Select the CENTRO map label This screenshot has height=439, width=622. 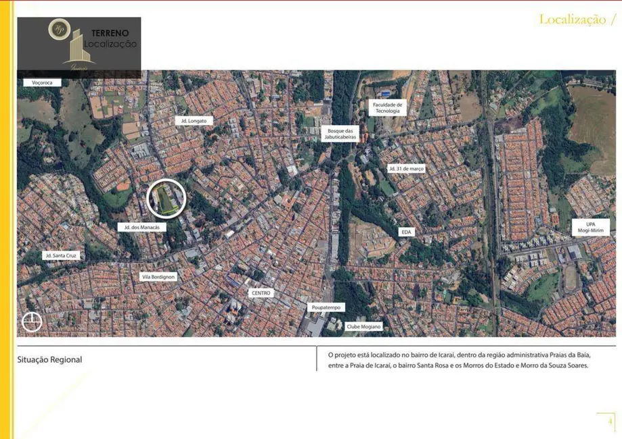pos(261,292)
